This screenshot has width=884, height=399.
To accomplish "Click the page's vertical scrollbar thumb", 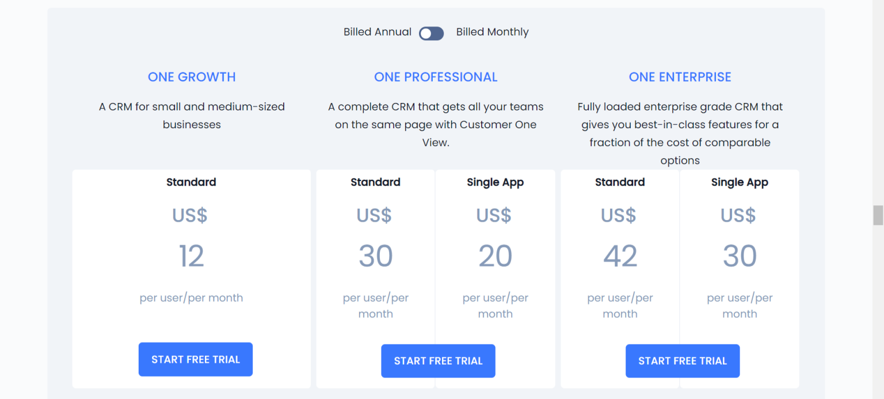I will [x=878, y=215].
